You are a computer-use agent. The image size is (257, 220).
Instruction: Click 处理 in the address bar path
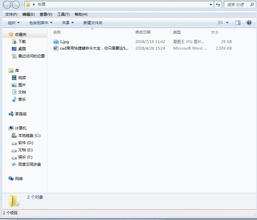tap(42, 4)
